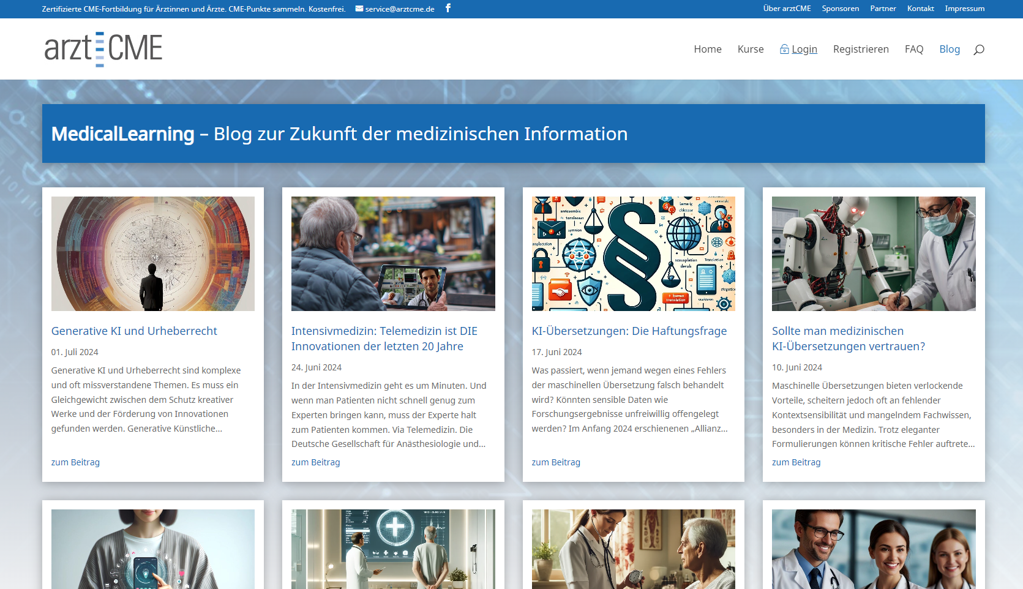Click the envelope icon beside service email
Image resolution: width=1023 pixels, height=589 pixels.
pyautogui.click(x=359, y=9)
